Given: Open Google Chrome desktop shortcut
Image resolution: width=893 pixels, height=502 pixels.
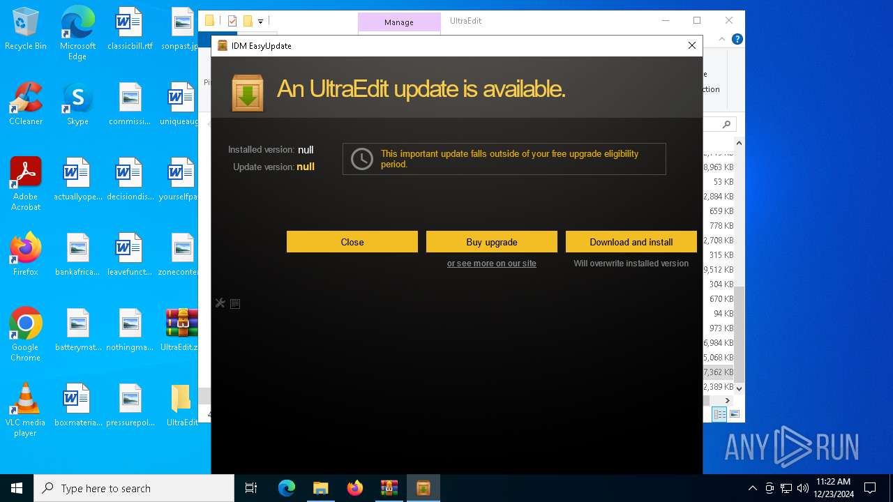Looking at the screenshot, I should pos(26,335).
